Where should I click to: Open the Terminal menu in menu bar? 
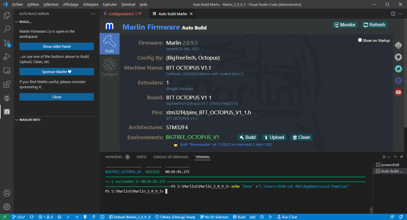click(128, 5)
